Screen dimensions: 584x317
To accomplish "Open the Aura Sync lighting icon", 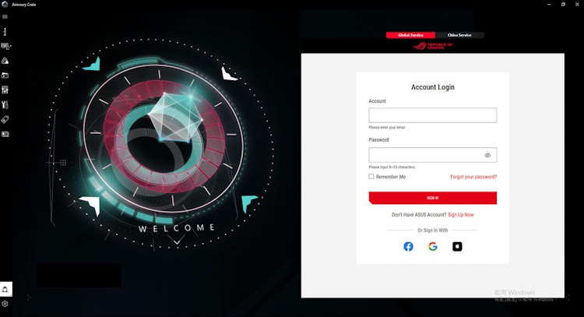I will [x=5, y=61].
